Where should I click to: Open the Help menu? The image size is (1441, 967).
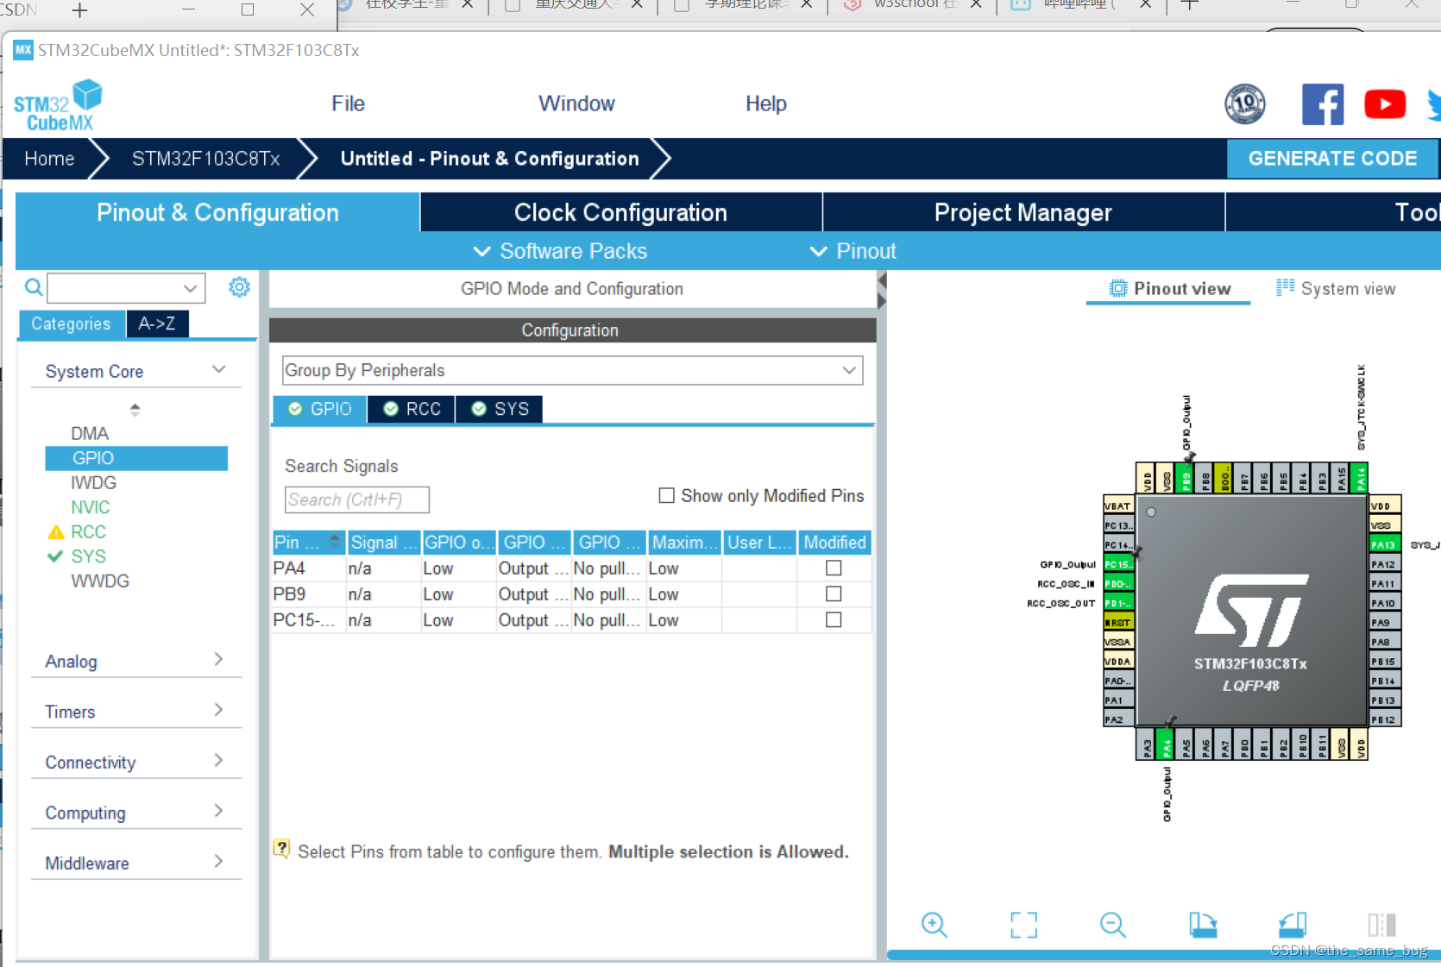pyautogui.click(x=766, y=104)
